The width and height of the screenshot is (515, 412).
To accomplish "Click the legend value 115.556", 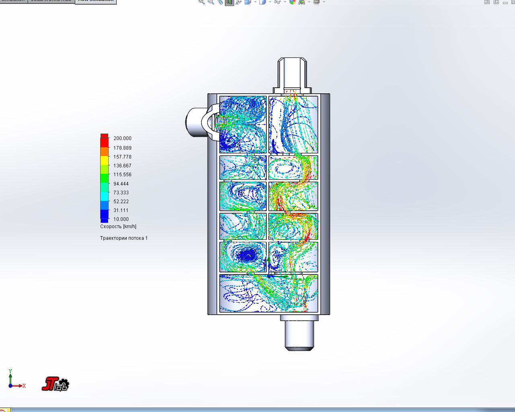I will tap(122, 175).
